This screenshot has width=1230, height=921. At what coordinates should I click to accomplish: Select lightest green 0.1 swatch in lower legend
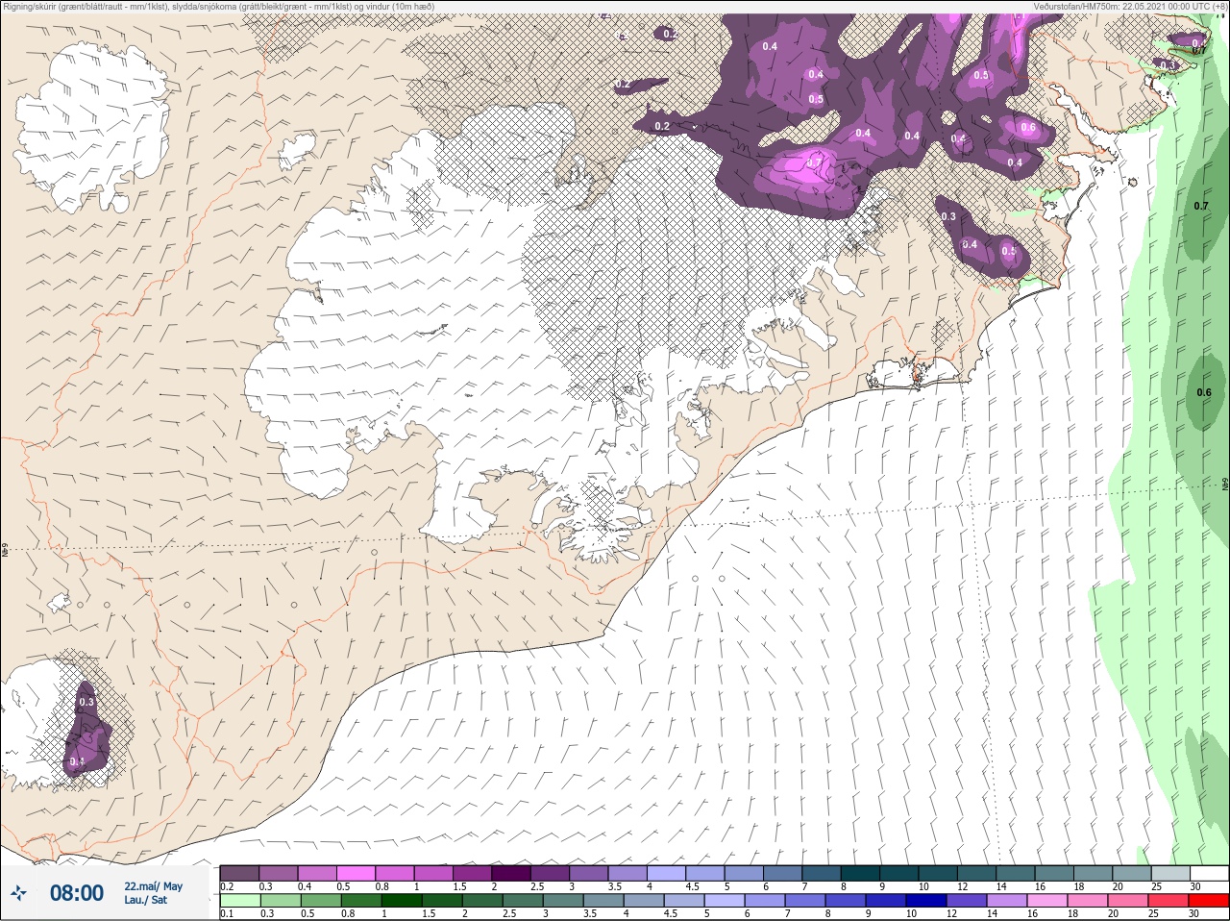pos(239,901)
